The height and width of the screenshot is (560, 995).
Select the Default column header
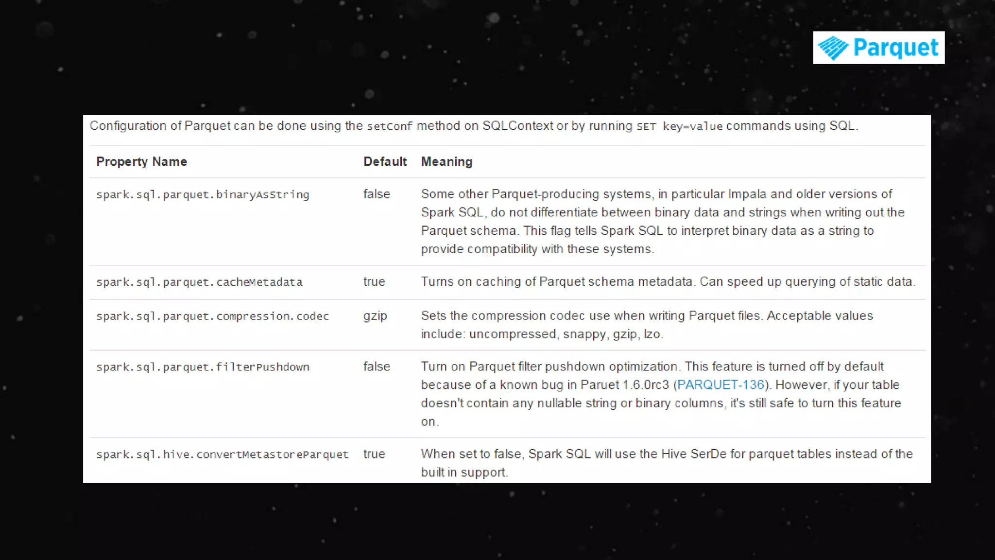pos(385,162)
